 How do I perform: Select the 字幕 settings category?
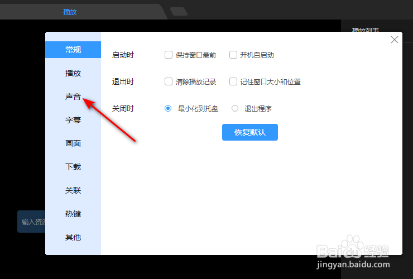pos(73,120)
